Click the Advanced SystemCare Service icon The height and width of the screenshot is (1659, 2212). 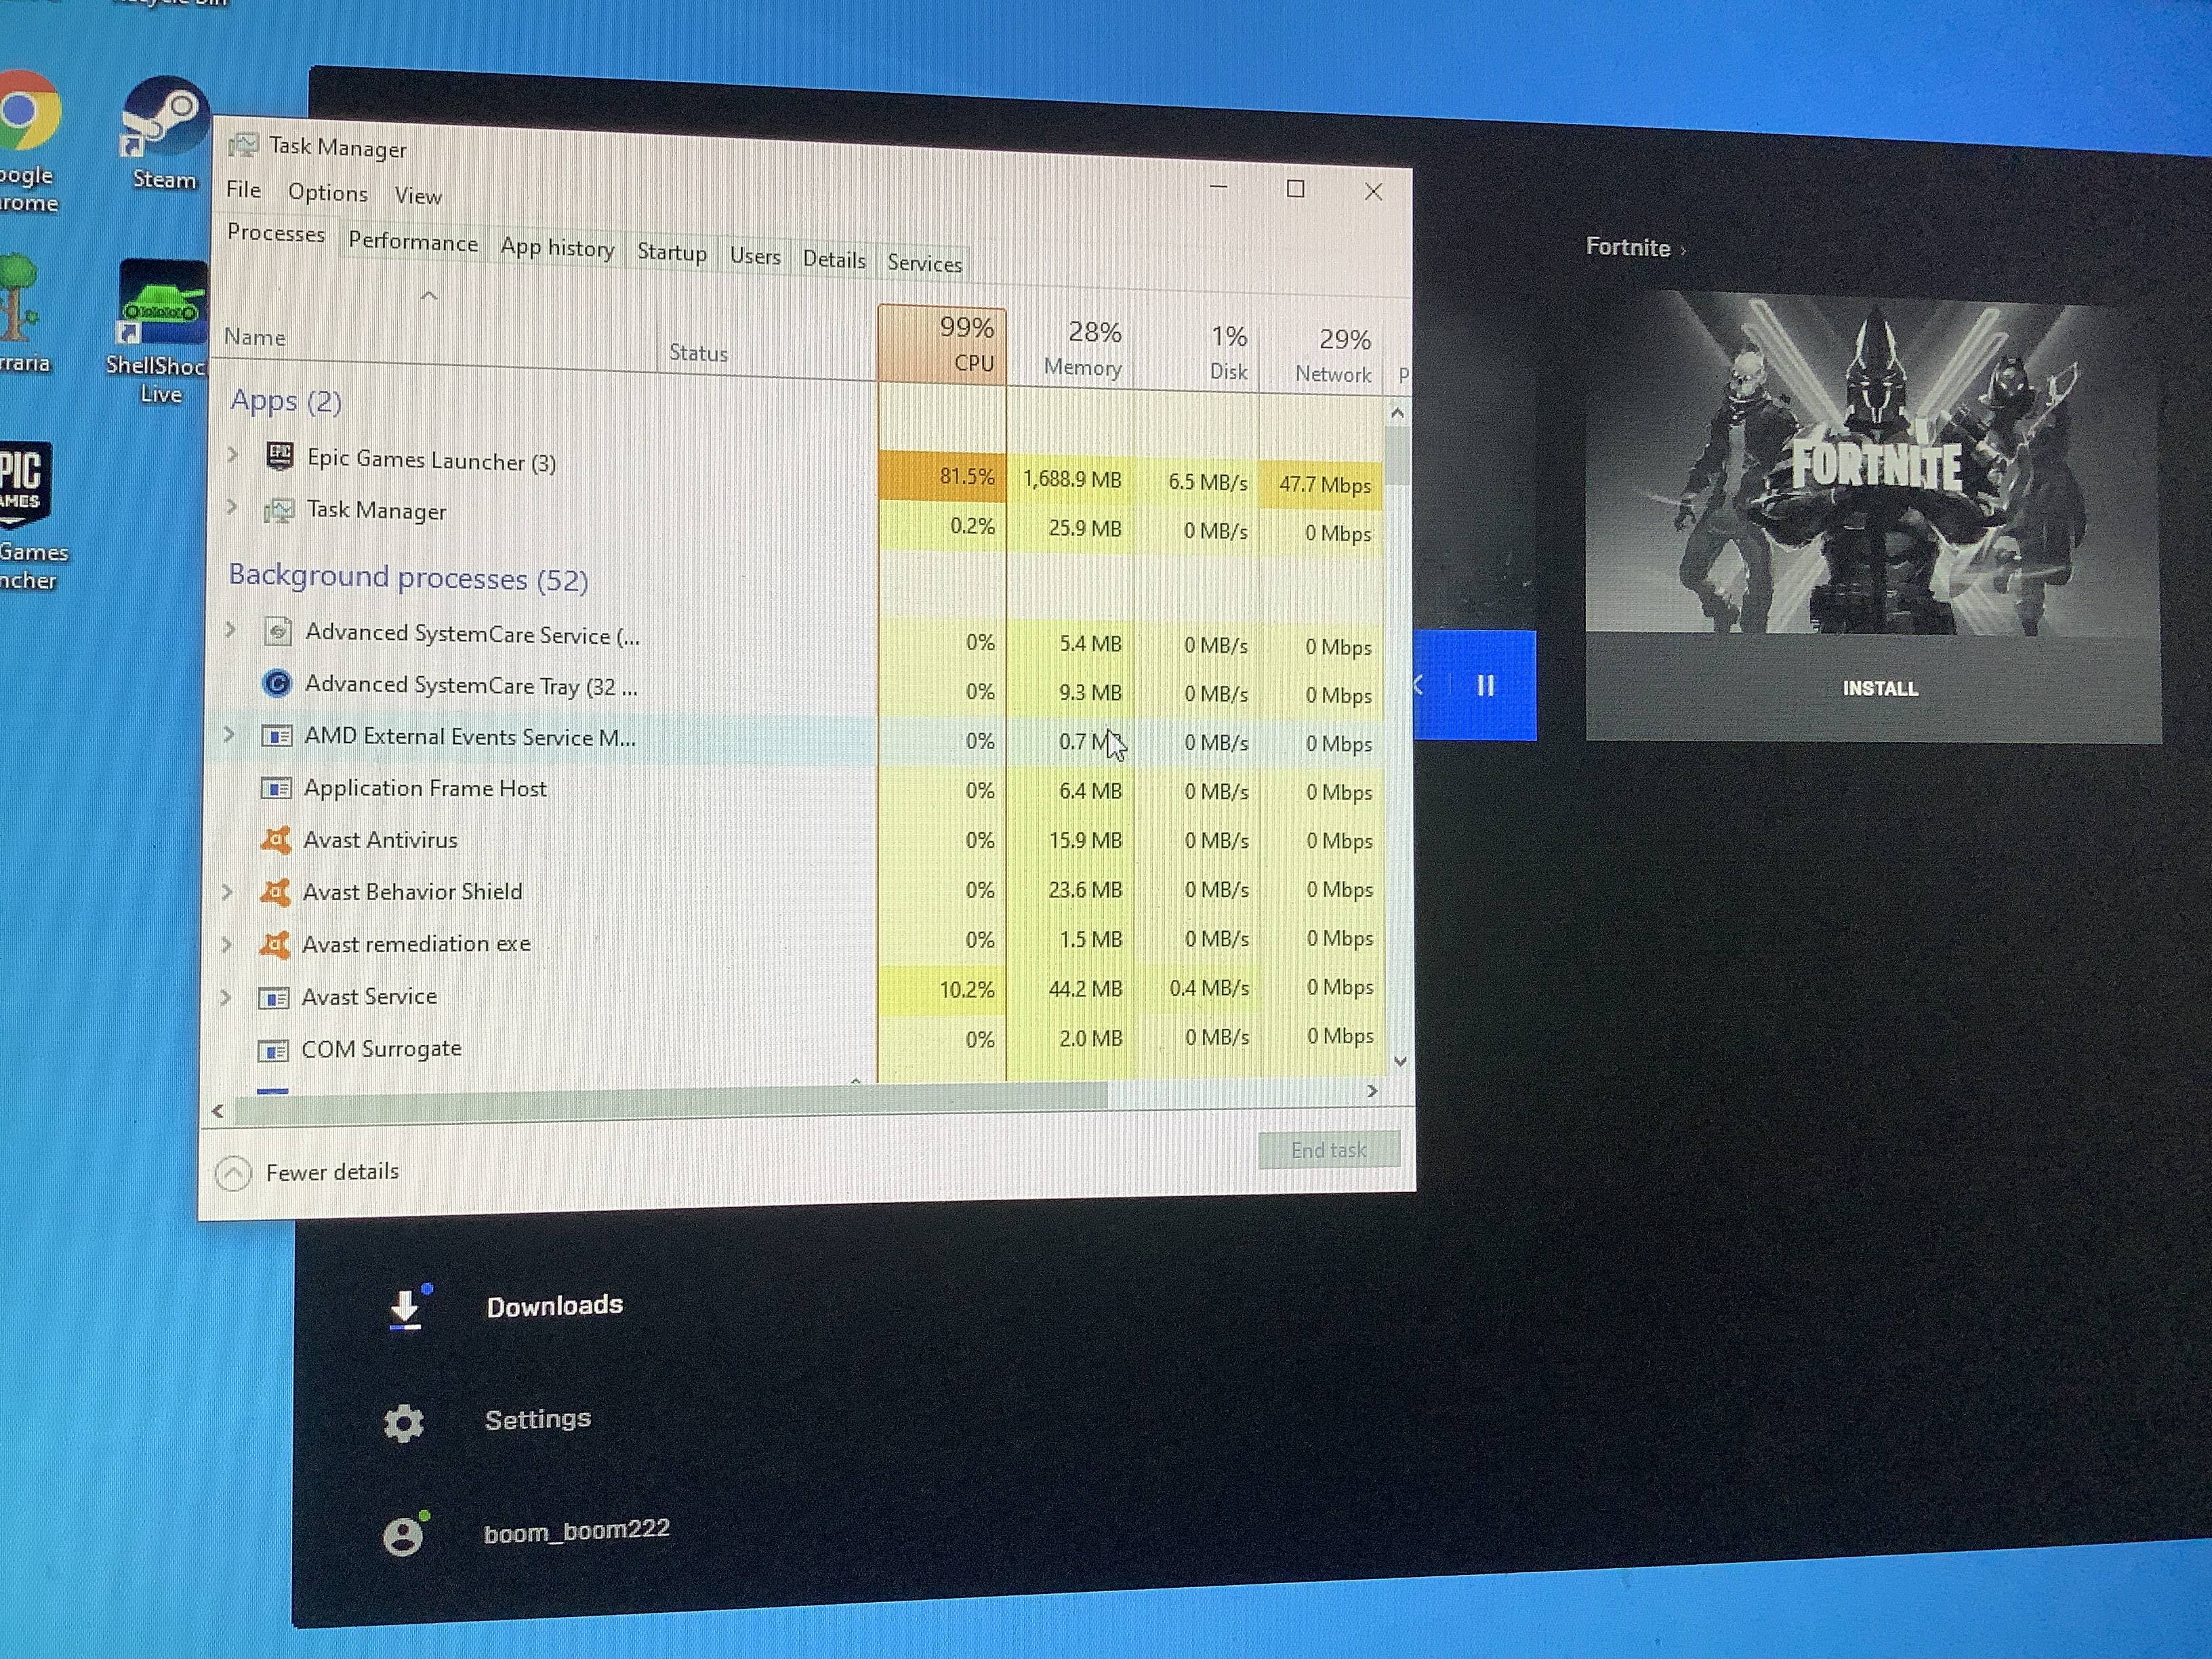tap(277, 631)
